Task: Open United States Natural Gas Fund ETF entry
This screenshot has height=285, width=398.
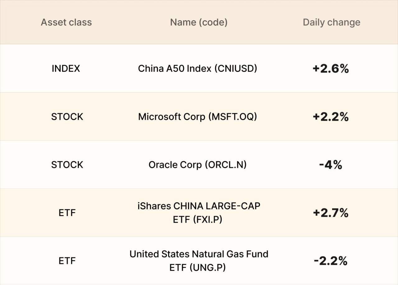Action: coord(199,261)
